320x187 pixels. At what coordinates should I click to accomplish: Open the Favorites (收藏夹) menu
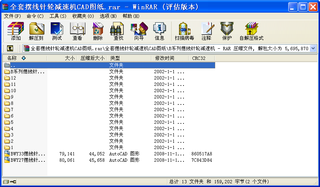click(x=83, y=16)
